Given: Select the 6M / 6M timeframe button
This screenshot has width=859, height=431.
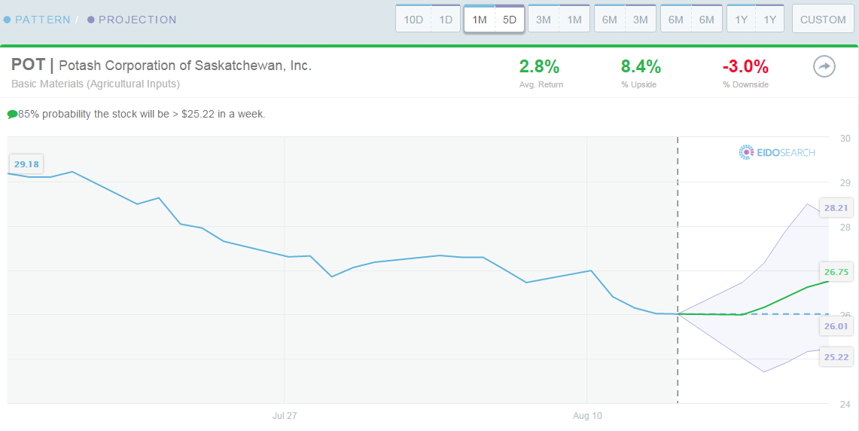Looking at the screenshot, I should click(691, 19).
